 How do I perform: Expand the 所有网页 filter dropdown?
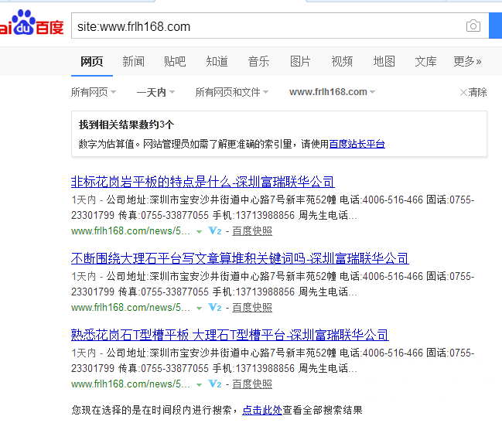point(93,92)
